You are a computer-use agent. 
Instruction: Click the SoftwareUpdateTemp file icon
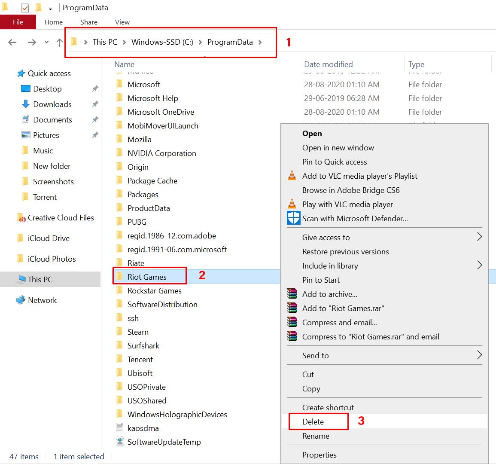pos(119,442)
